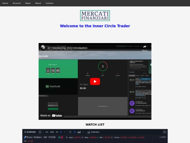Click the Euro / Dollaro 1W FXCM title

[x=41, y=137]
